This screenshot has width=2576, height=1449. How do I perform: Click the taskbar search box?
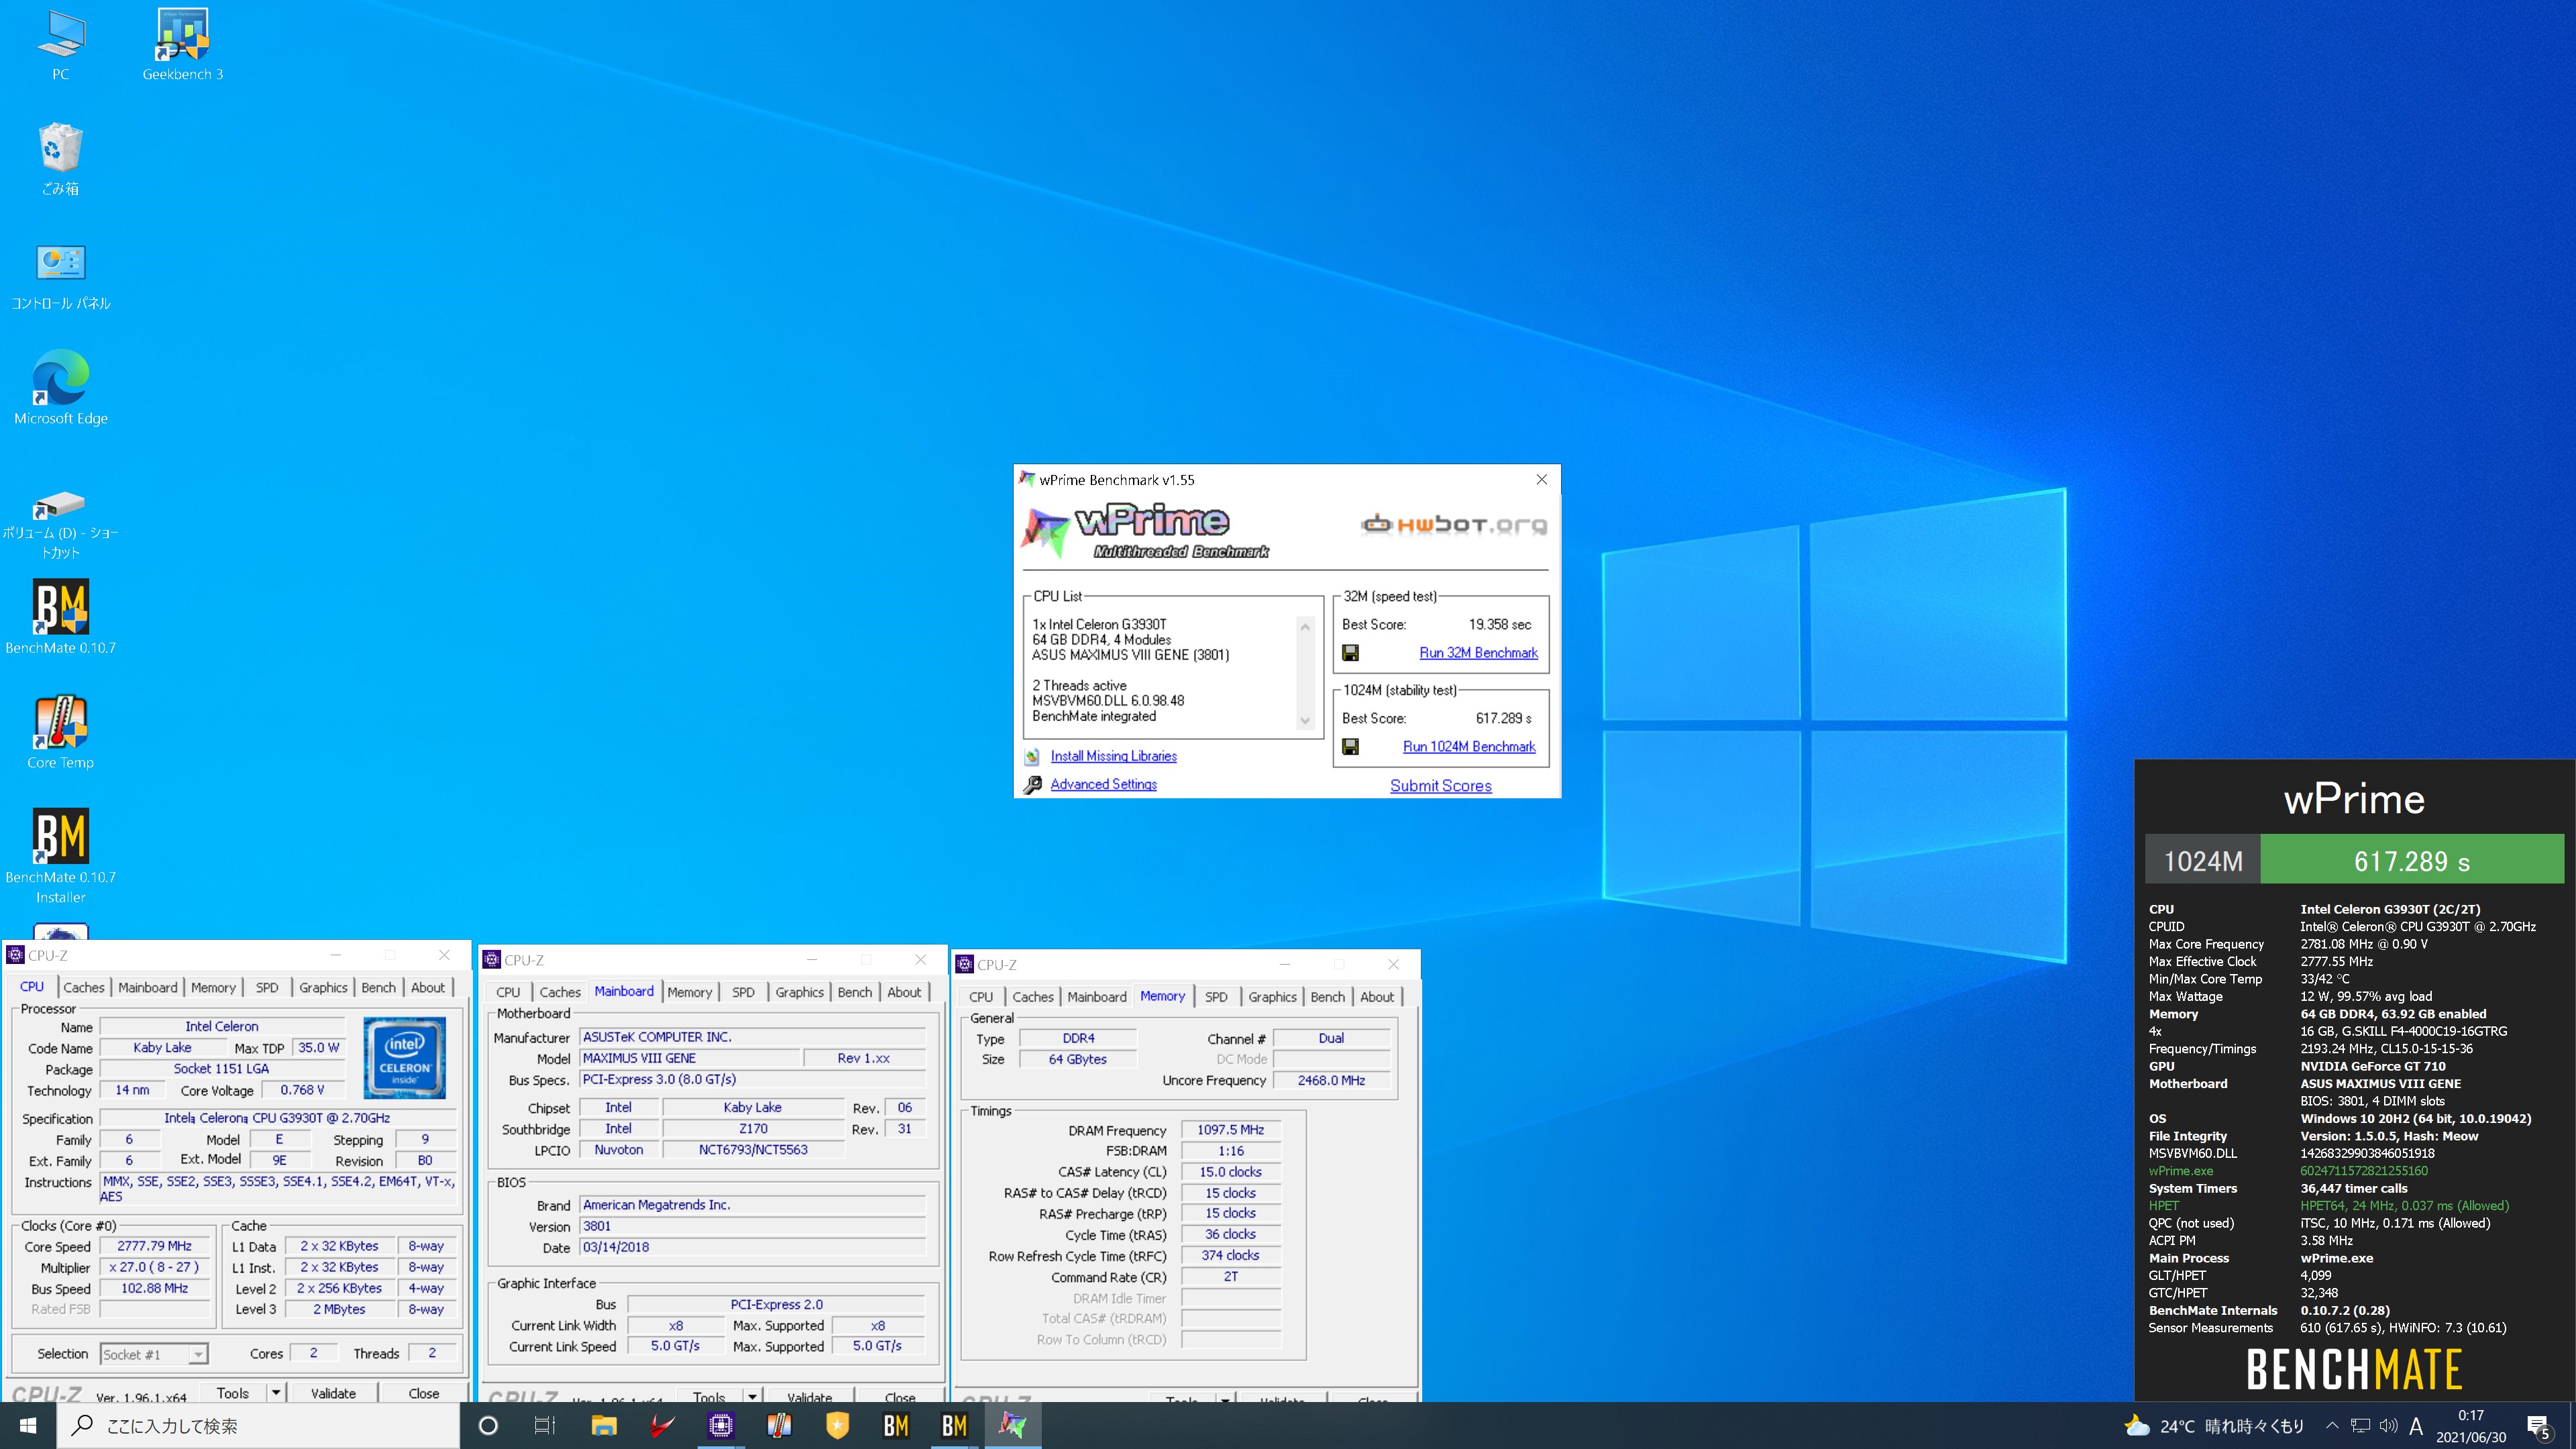pyautogui.click(x=259, y=1426)
